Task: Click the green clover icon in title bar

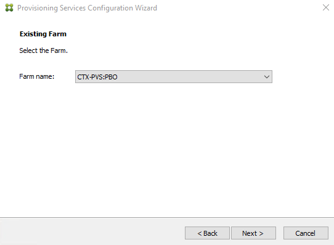Action: [x=9, y=7]
